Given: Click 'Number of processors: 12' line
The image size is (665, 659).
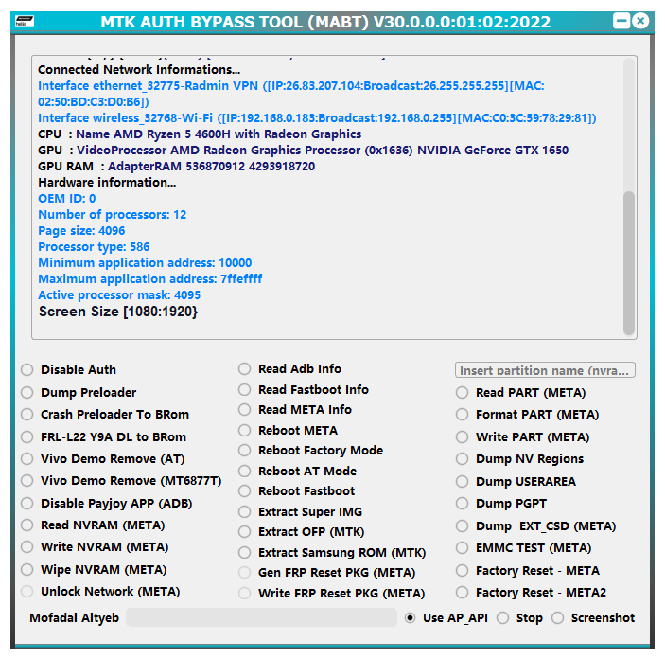Looking at the screenshot, I should (113, 215).
